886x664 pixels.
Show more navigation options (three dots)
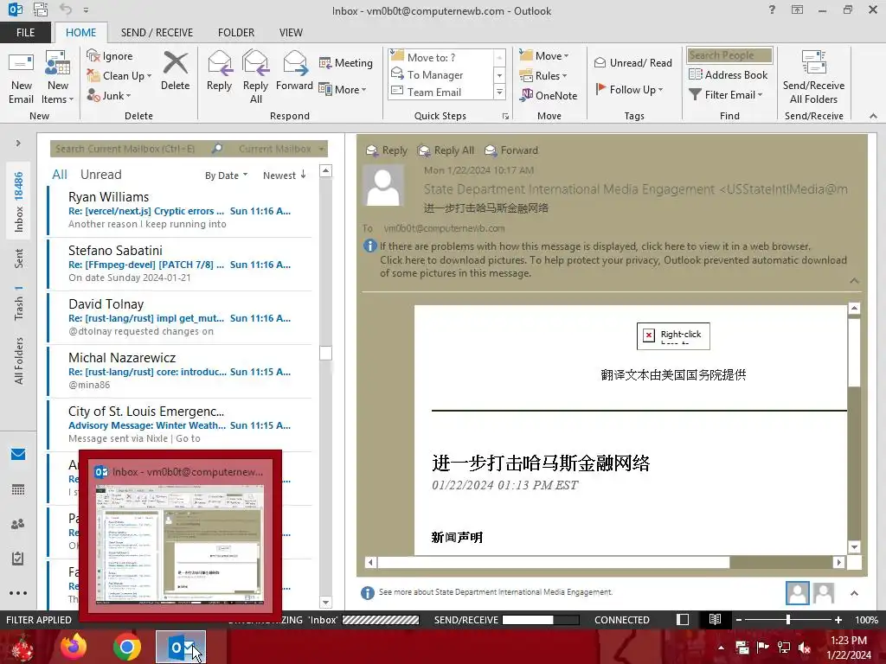(18, 593)
